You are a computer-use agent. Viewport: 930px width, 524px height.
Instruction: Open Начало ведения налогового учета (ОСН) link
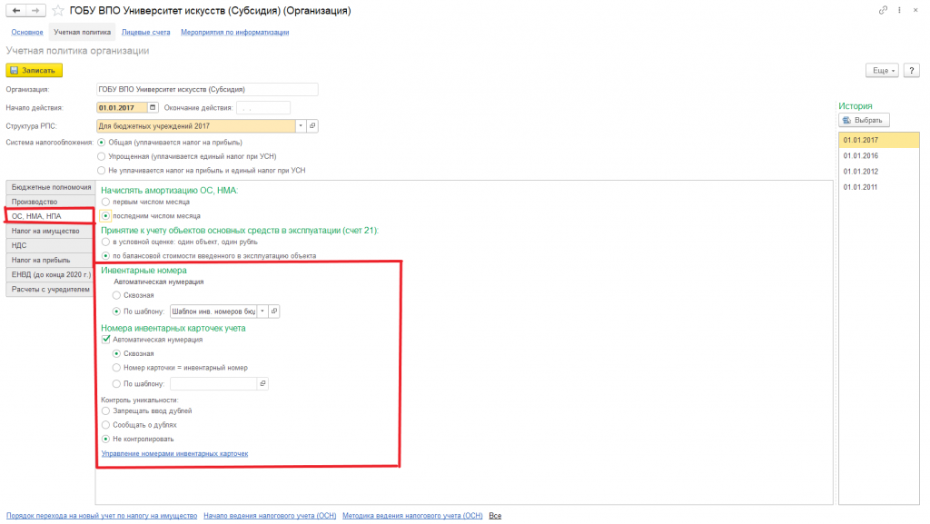[x=270, y=516]
